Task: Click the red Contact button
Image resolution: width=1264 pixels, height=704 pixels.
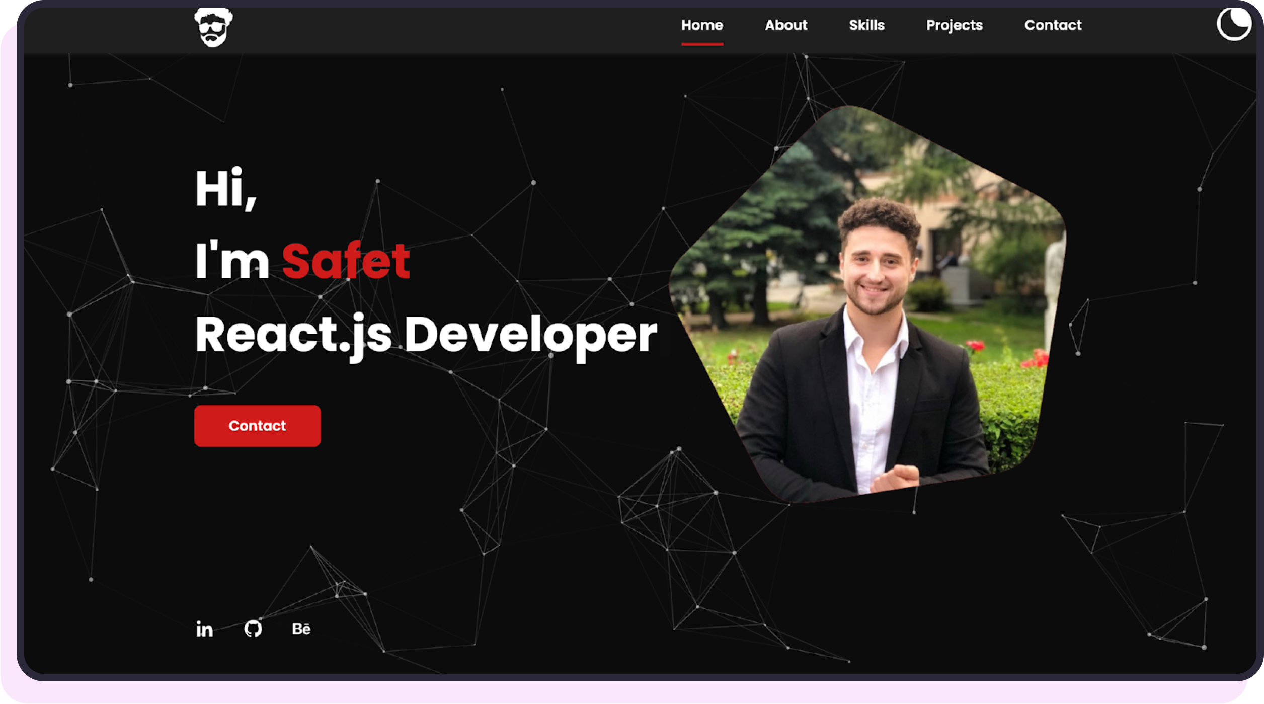Action: (x=258, y=426)
